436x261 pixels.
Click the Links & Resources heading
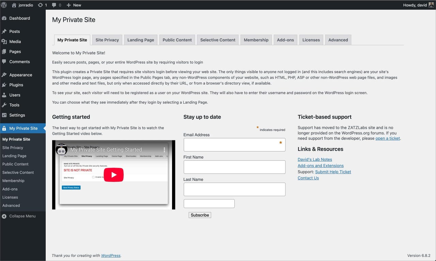(x=321, y=149)
